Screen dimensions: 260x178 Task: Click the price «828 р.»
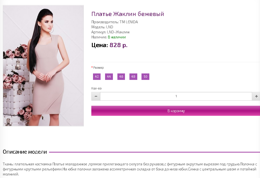[118, 45]
